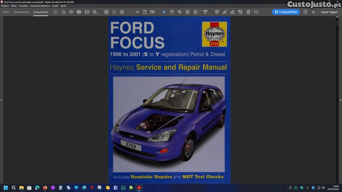Star this document as favorite
Screen dimensions: 342x192
coord(63,12)
